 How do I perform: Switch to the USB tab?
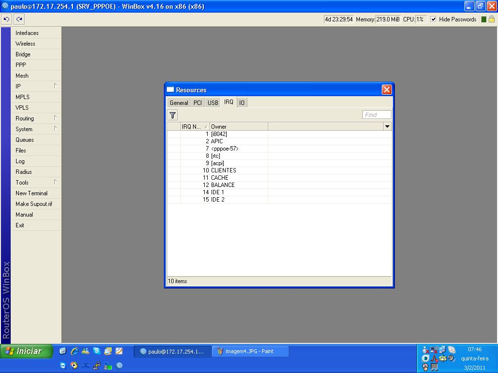[213, 103]
